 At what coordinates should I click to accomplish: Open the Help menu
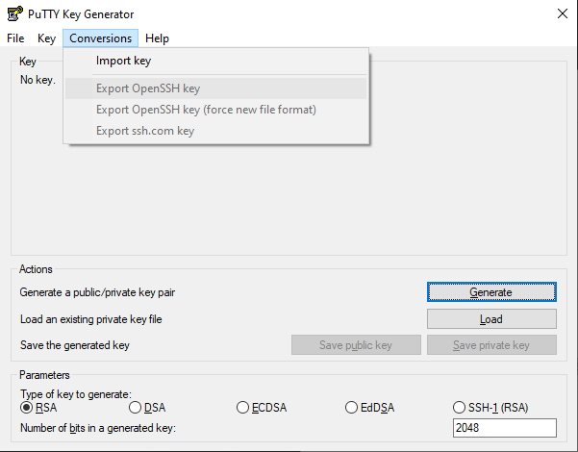tap(157, 38)
